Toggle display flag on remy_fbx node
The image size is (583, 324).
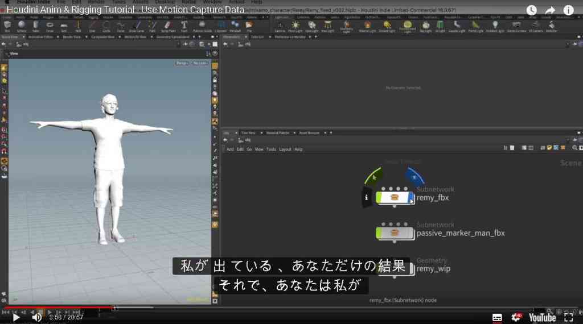[x=411, y=198]
